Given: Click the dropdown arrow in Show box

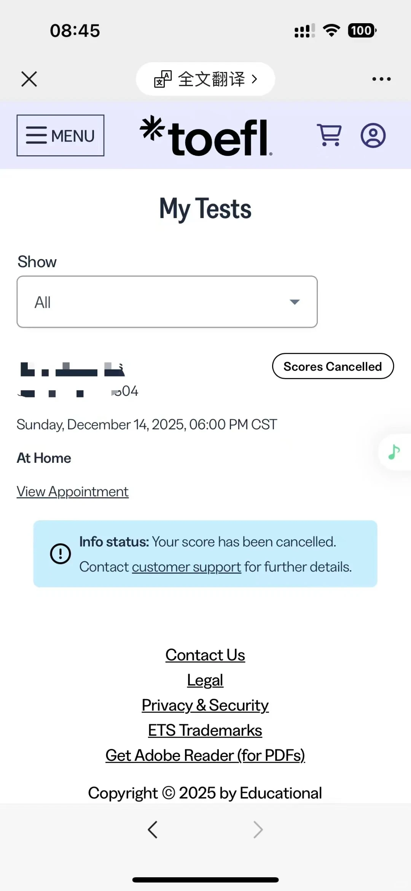Looking at the screenshot, I should (x=295, y=302).
